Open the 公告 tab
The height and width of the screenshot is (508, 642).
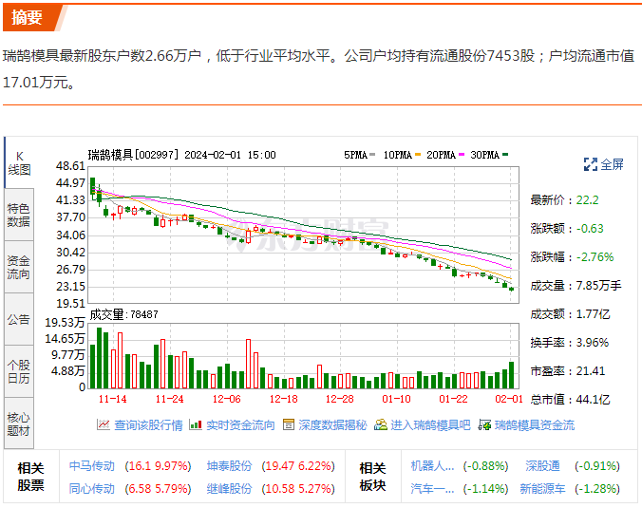tap(19, 319)
